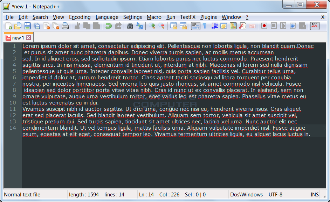Open the New file icon
Screen dimensions: 330x202
9,26
